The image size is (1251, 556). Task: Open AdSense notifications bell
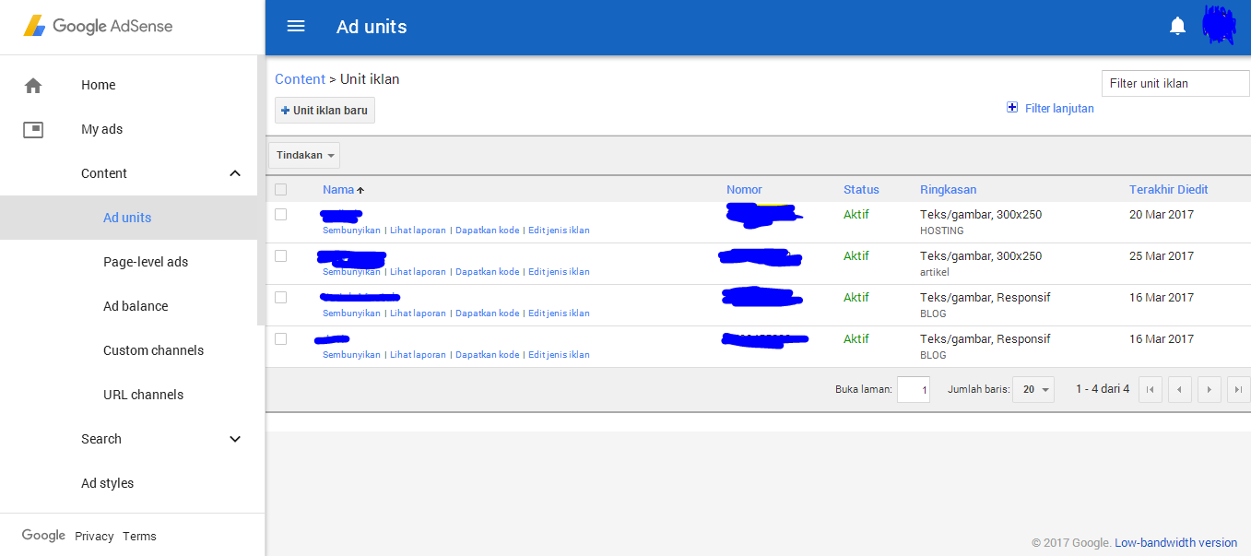(1177, 25)
